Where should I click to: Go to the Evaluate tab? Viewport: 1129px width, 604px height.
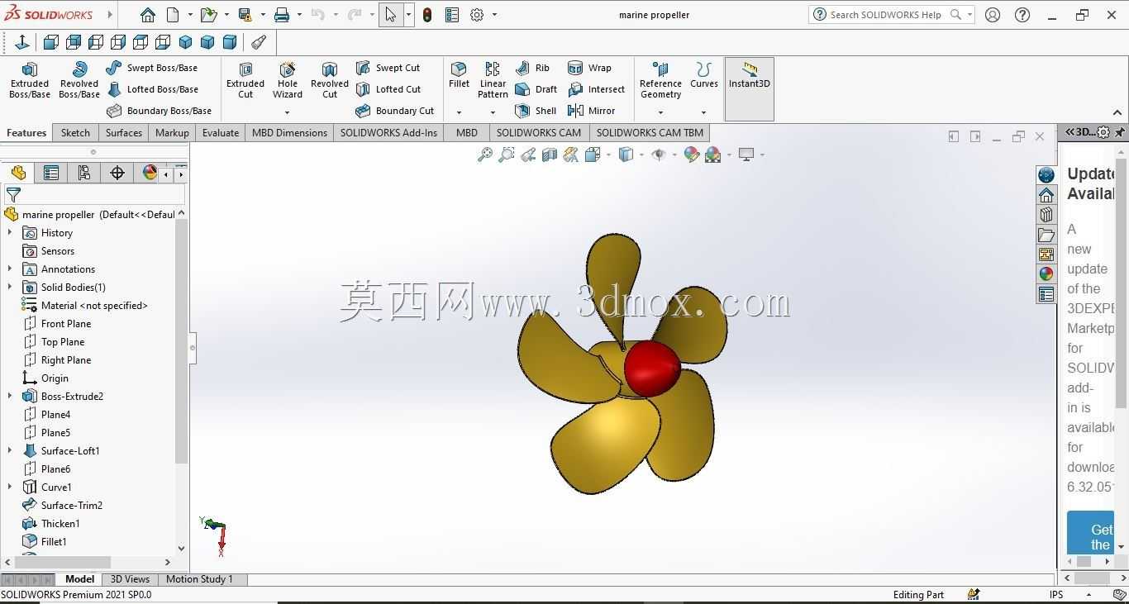pyautogui.click(x=221, y=133)
